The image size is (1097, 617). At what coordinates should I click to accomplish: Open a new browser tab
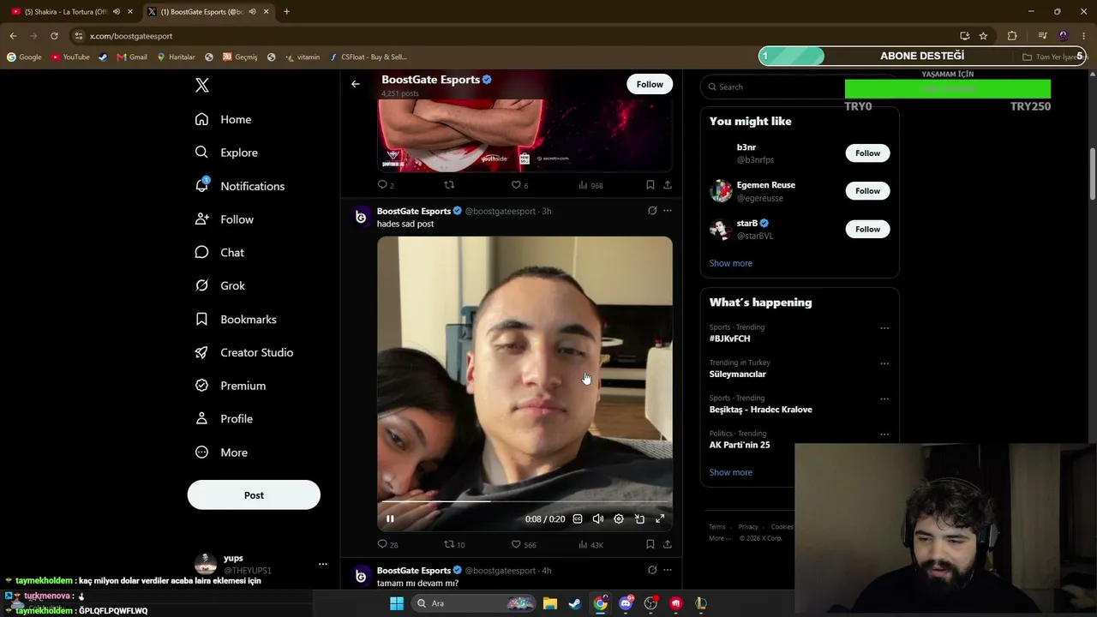286,12
